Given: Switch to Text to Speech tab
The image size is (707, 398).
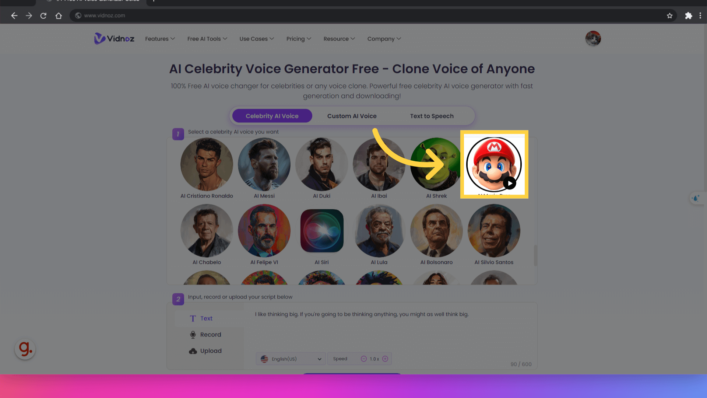Looking at the screenshot, I should (431, 116).
